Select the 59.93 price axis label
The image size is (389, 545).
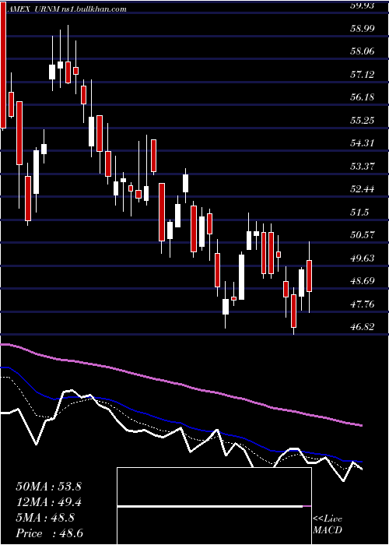(x=364, y=5)
